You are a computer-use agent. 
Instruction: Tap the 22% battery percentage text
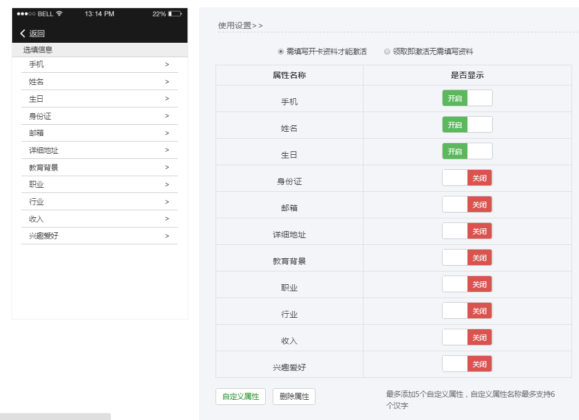coord(159,14)
